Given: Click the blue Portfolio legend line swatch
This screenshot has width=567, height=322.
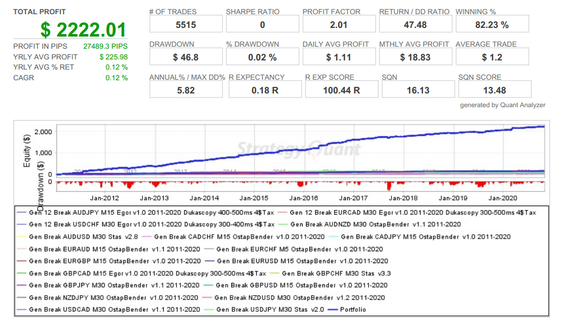Looking at the screenshot, I should [x=333, y=309].
